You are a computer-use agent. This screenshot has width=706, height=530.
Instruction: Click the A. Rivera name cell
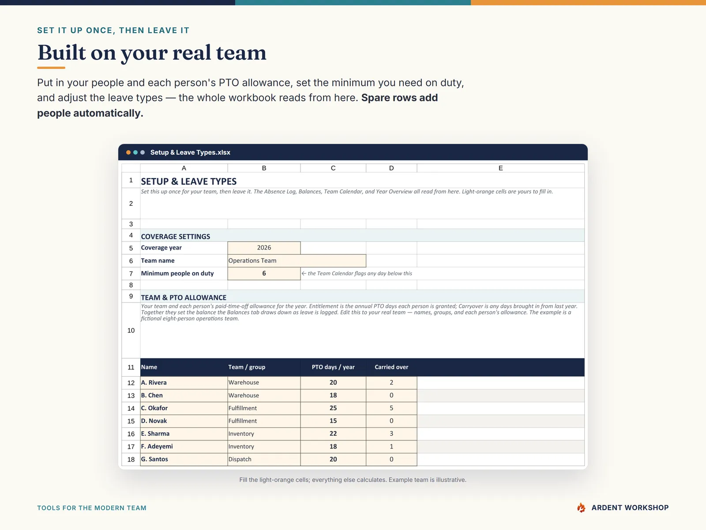point(184,382)
